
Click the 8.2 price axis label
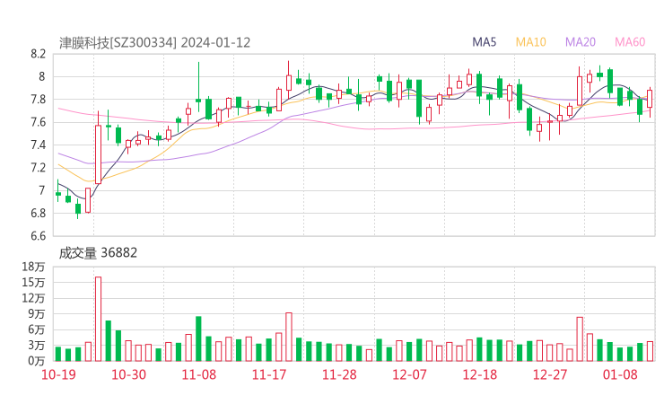[x=38, y=54]
